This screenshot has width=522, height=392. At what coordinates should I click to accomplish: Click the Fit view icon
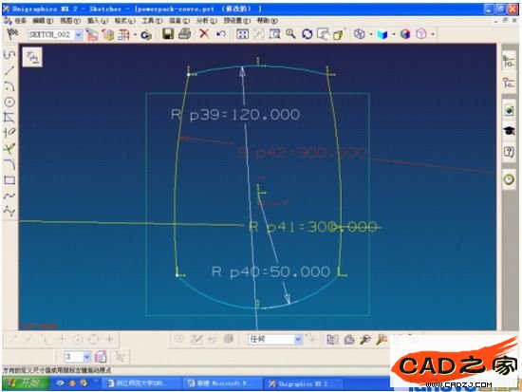tap(242, 34)
